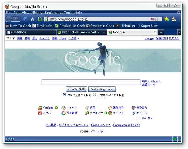
Task: Open the Help menu
Action: (78, 13)
